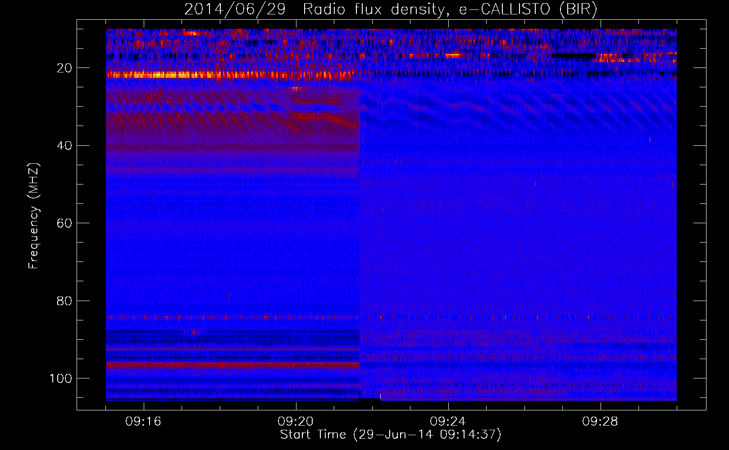The height and width of the screenshot is (450, 729).
Task: Click the 80 MHz frequency tick label
Action: tap(64, 301)
